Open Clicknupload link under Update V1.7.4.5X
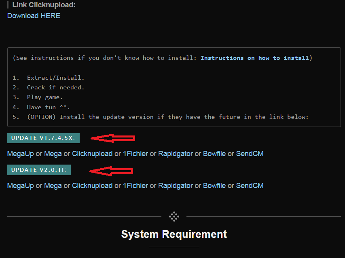Screen dimensions: 345x258 (92, 154)
